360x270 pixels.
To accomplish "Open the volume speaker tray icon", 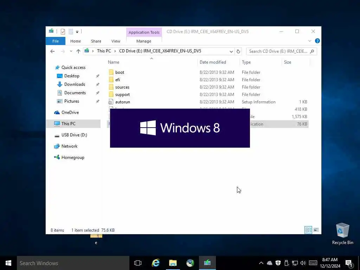I will (303, 263).
